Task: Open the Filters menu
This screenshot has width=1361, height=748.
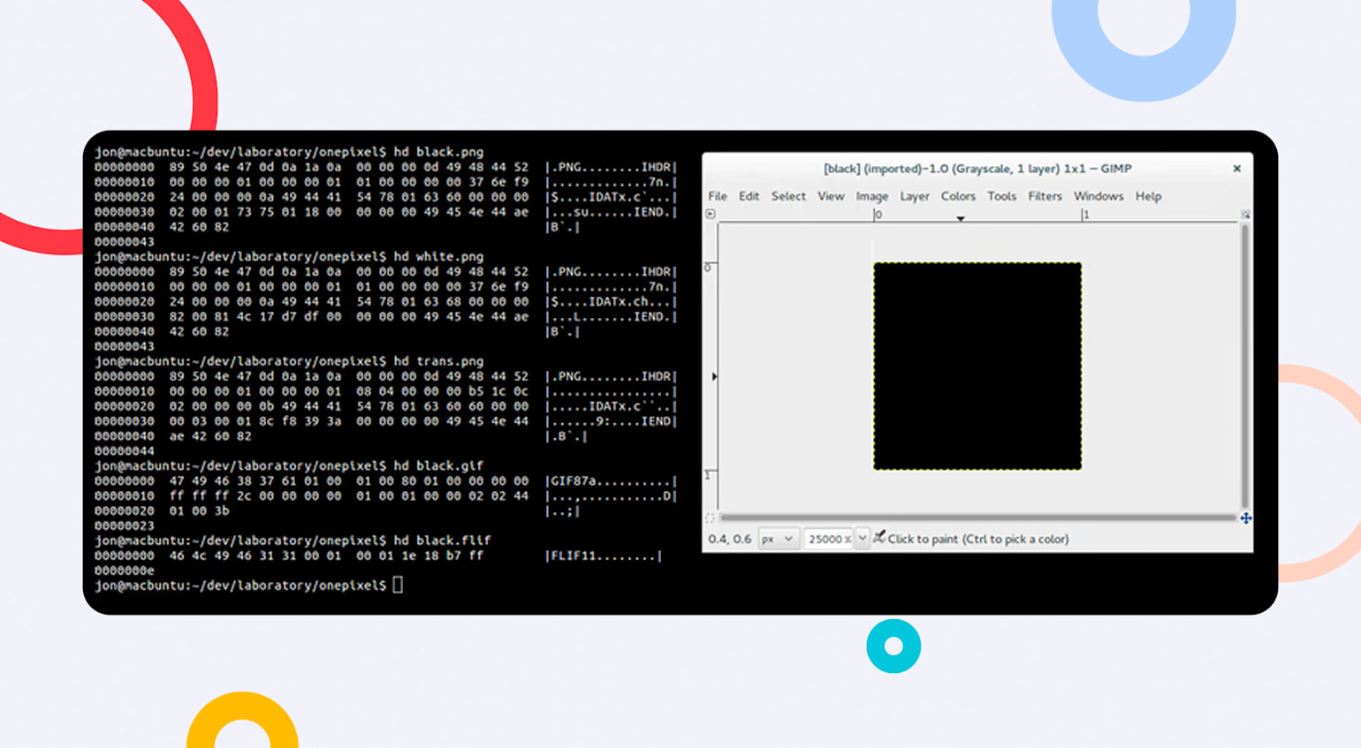Action: coord(1045,196)
